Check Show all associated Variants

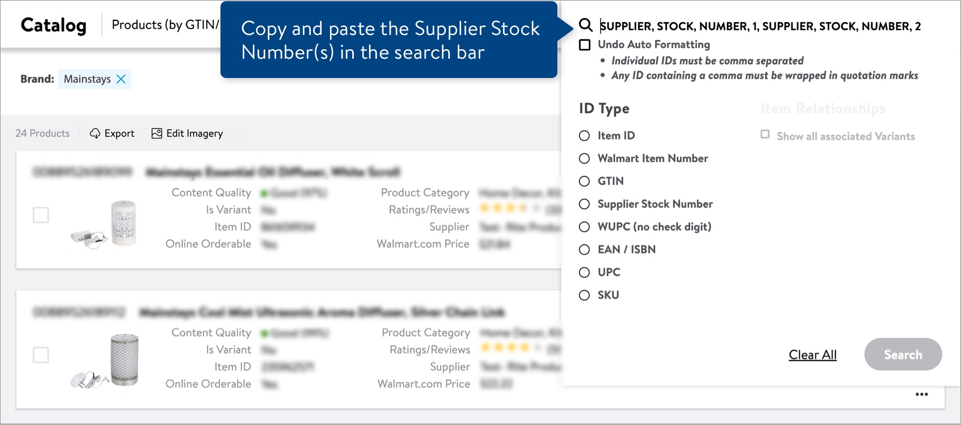coord(765,133)
